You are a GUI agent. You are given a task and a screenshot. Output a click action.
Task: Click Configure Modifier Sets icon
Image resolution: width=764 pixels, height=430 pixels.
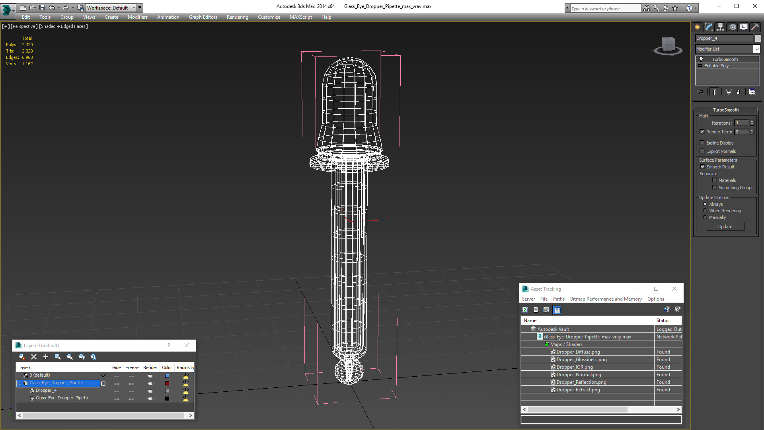pos(752,92)
